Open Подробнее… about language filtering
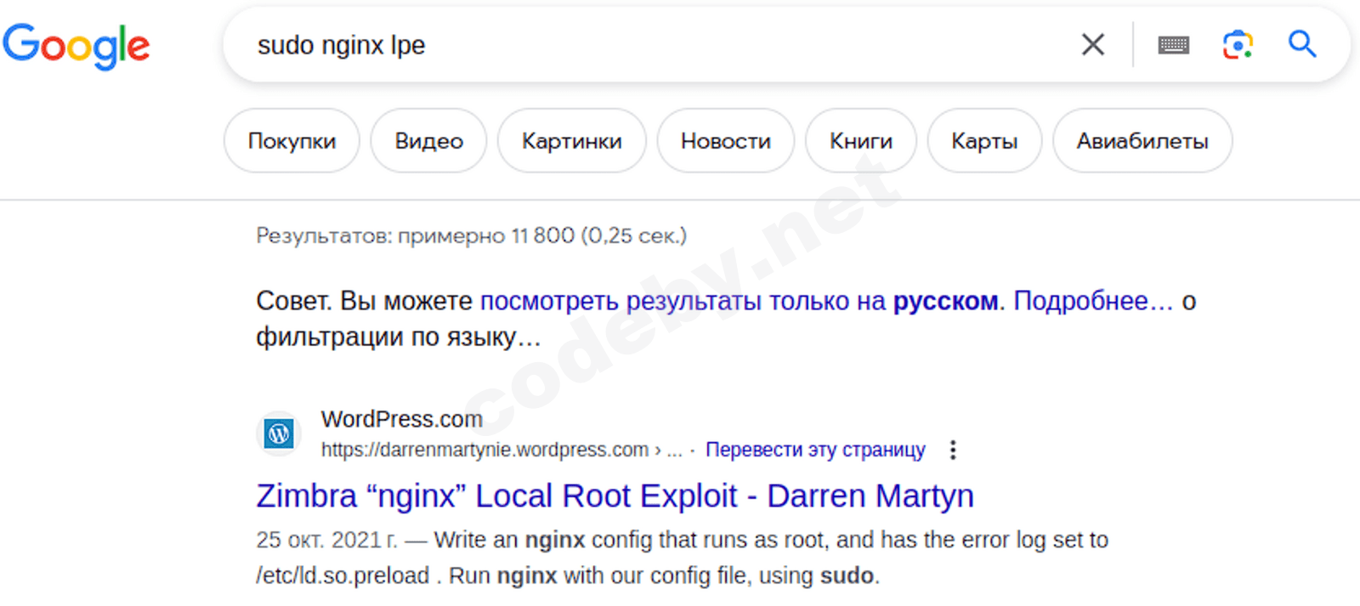Viewport: 1360px width, 606px height. (x=1093, y=301)
